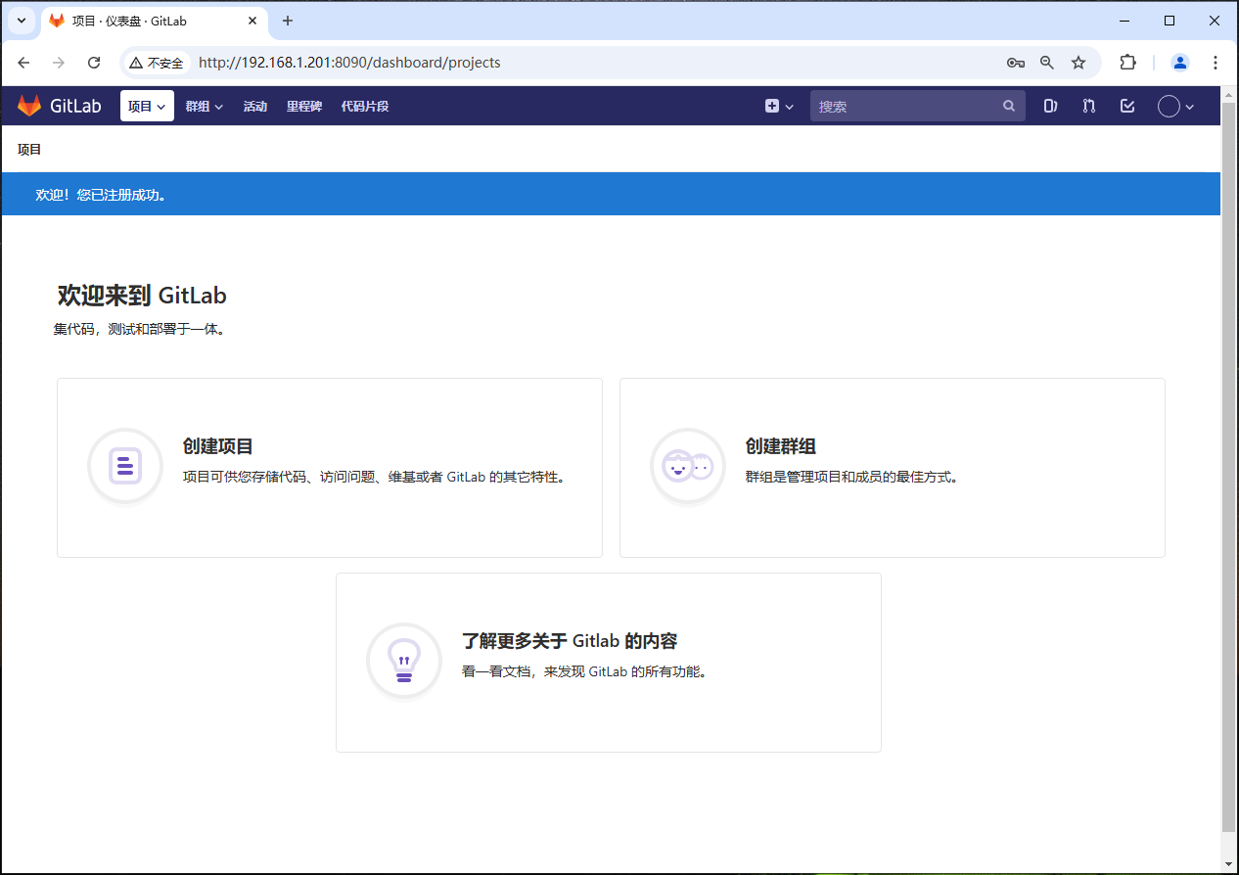
Task: Click the 项目 breadcrumb text
Action: [29, 150]
